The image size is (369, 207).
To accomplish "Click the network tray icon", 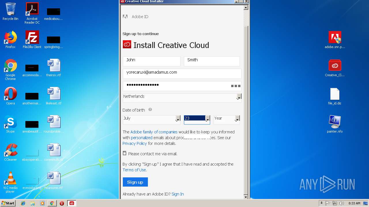I will pyautogui.click(x=335, y=203).
